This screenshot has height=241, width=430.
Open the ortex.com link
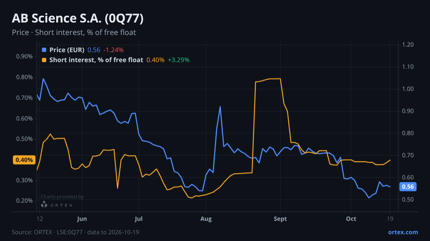pyautogui.click(x=403, y=232)
